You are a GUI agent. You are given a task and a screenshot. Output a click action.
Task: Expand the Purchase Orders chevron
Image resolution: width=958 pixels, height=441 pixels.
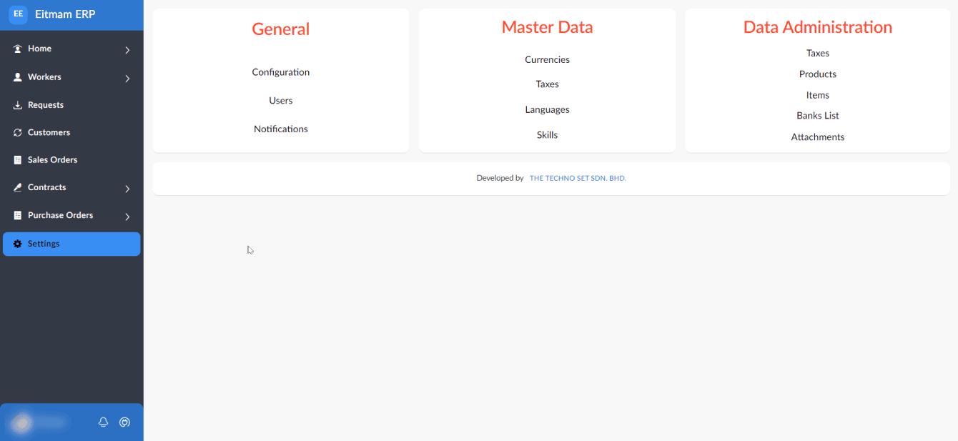coord(127,217)
